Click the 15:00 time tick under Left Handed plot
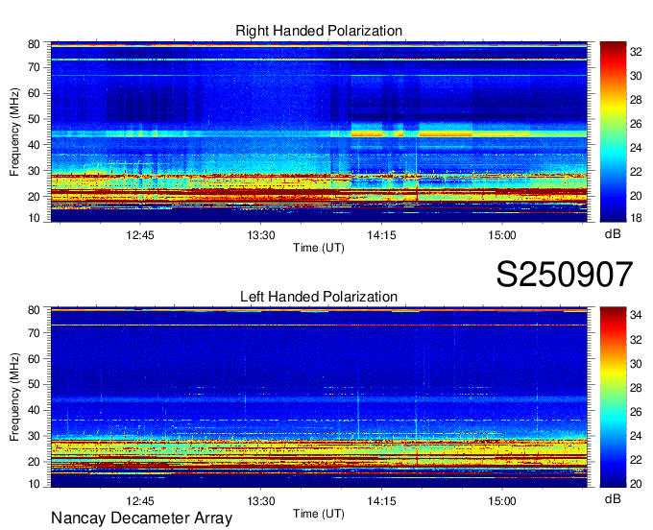The image size is (653, 530). click(x=502, y=501)
